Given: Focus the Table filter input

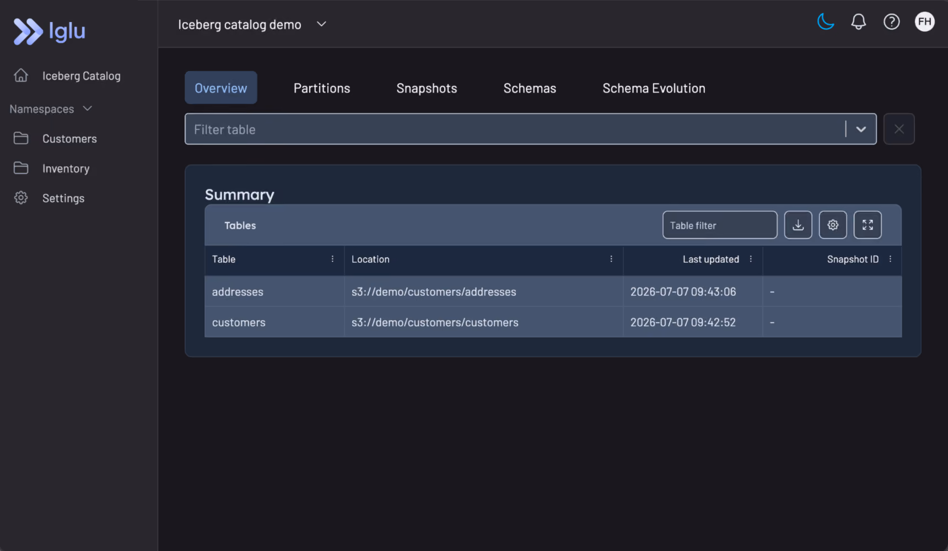Looking at the screenshot, I should click(720, 225).
